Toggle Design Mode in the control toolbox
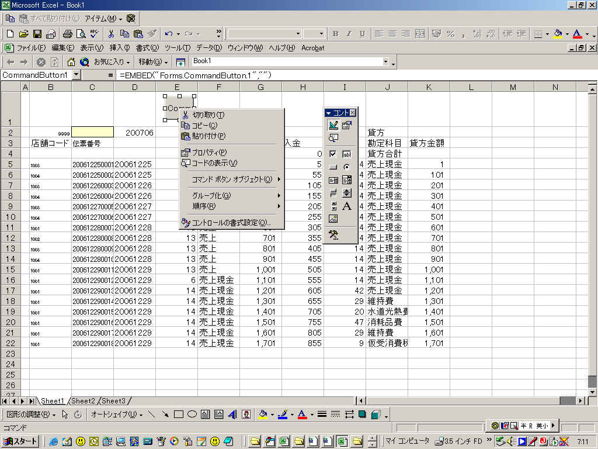598x449 pixels. (x=333, y=125)
